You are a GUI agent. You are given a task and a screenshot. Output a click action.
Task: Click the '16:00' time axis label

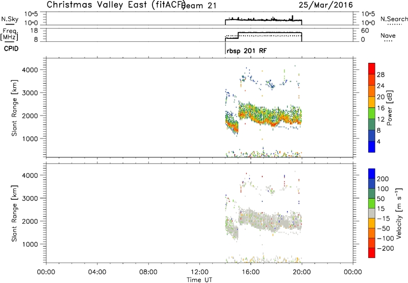click(x=250, y=272)
